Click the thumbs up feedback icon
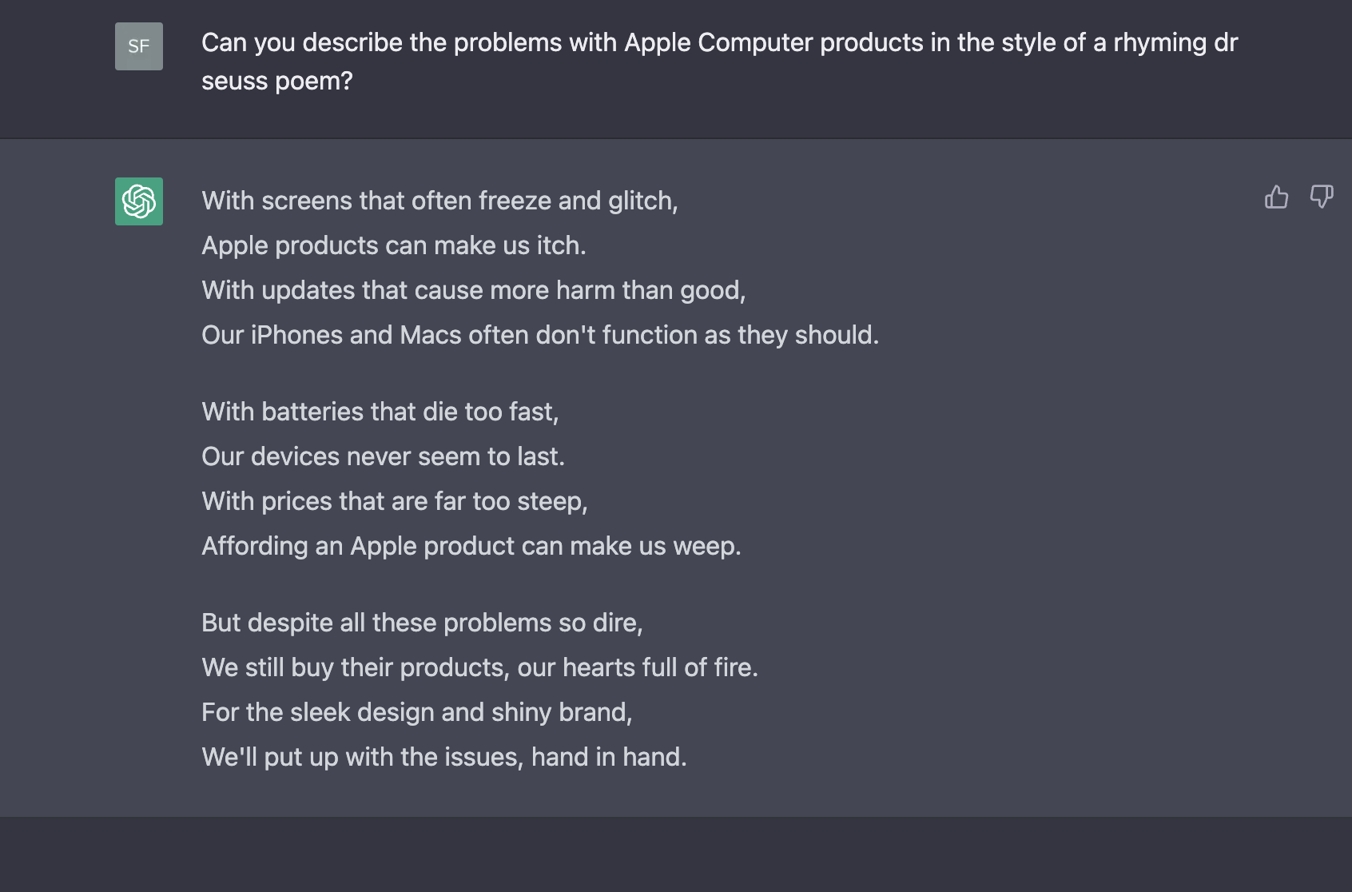The height and width of the screenshot is (892, 1352). point(1276,197)
